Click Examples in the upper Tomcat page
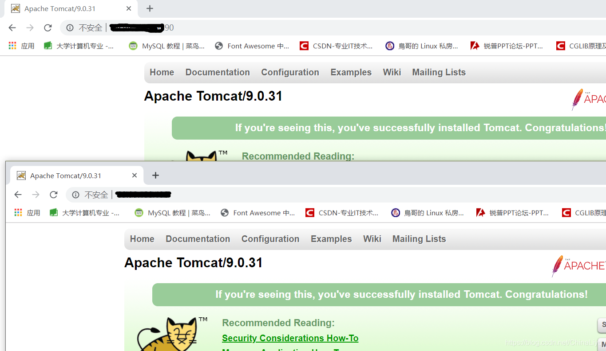 pyautogui.click(x=351, y=72)
